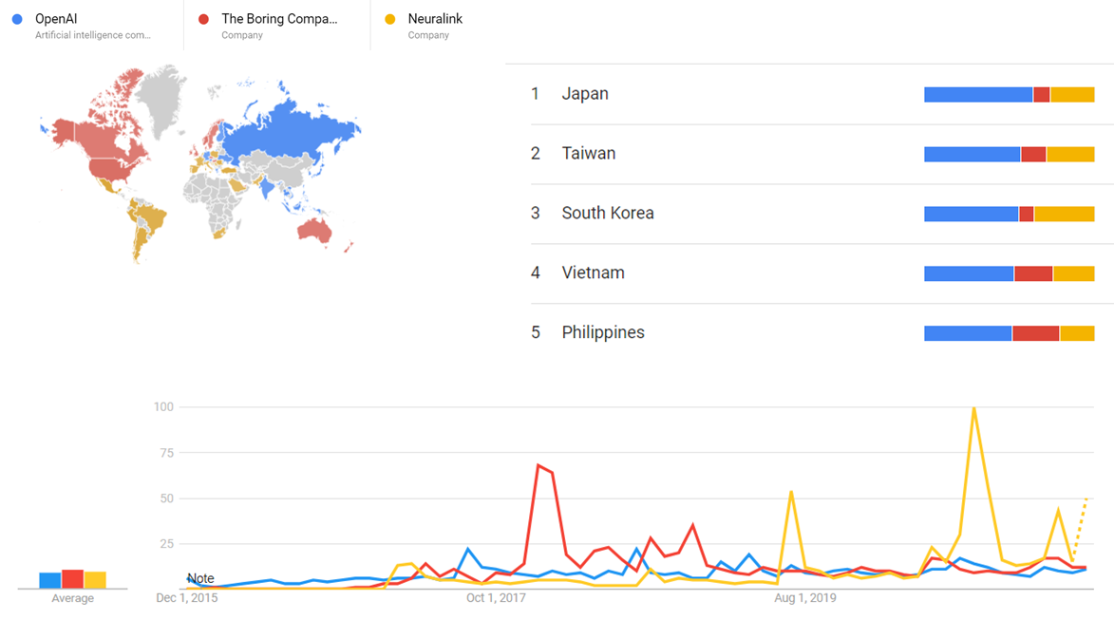Click the Note marker on the chart

pyautogui.click(x=200, y=578)
